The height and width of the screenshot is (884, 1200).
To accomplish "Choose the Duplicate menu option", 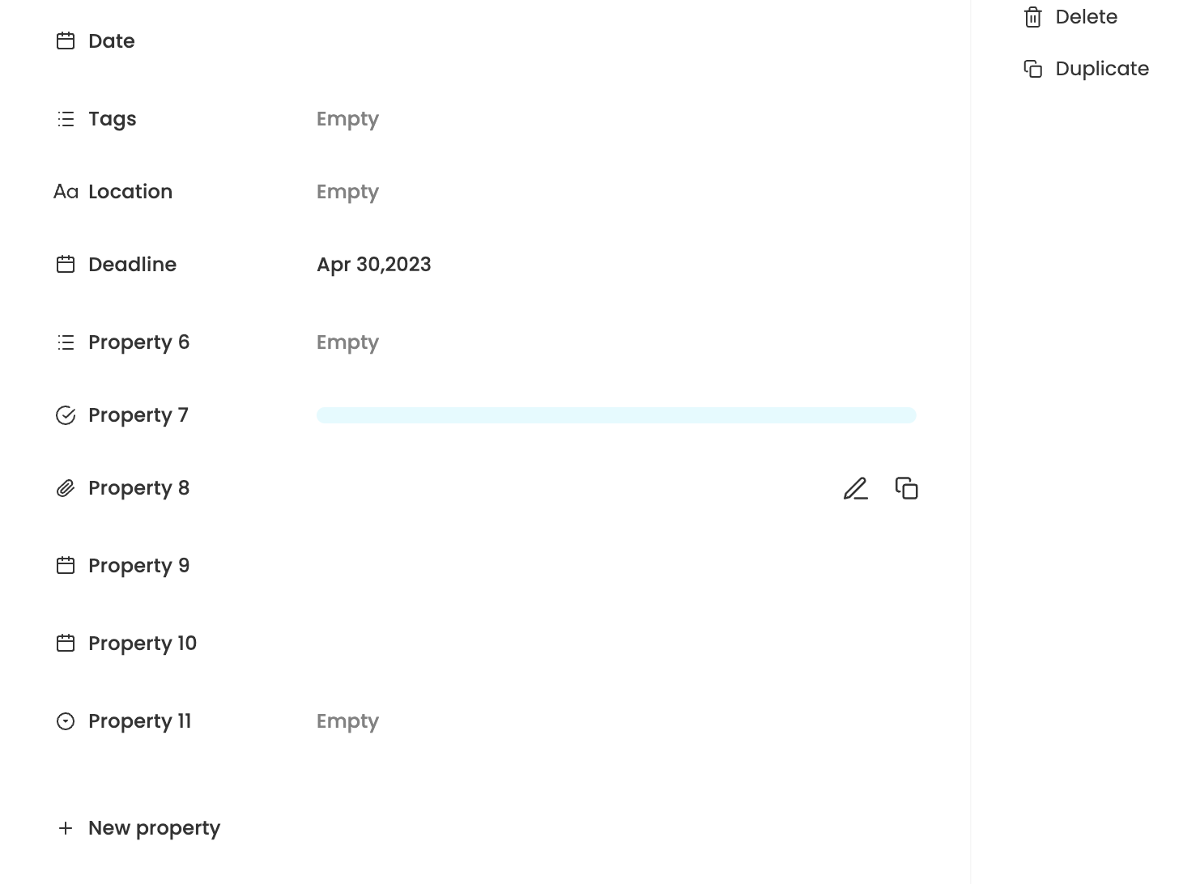I will tap(1102, 69).
